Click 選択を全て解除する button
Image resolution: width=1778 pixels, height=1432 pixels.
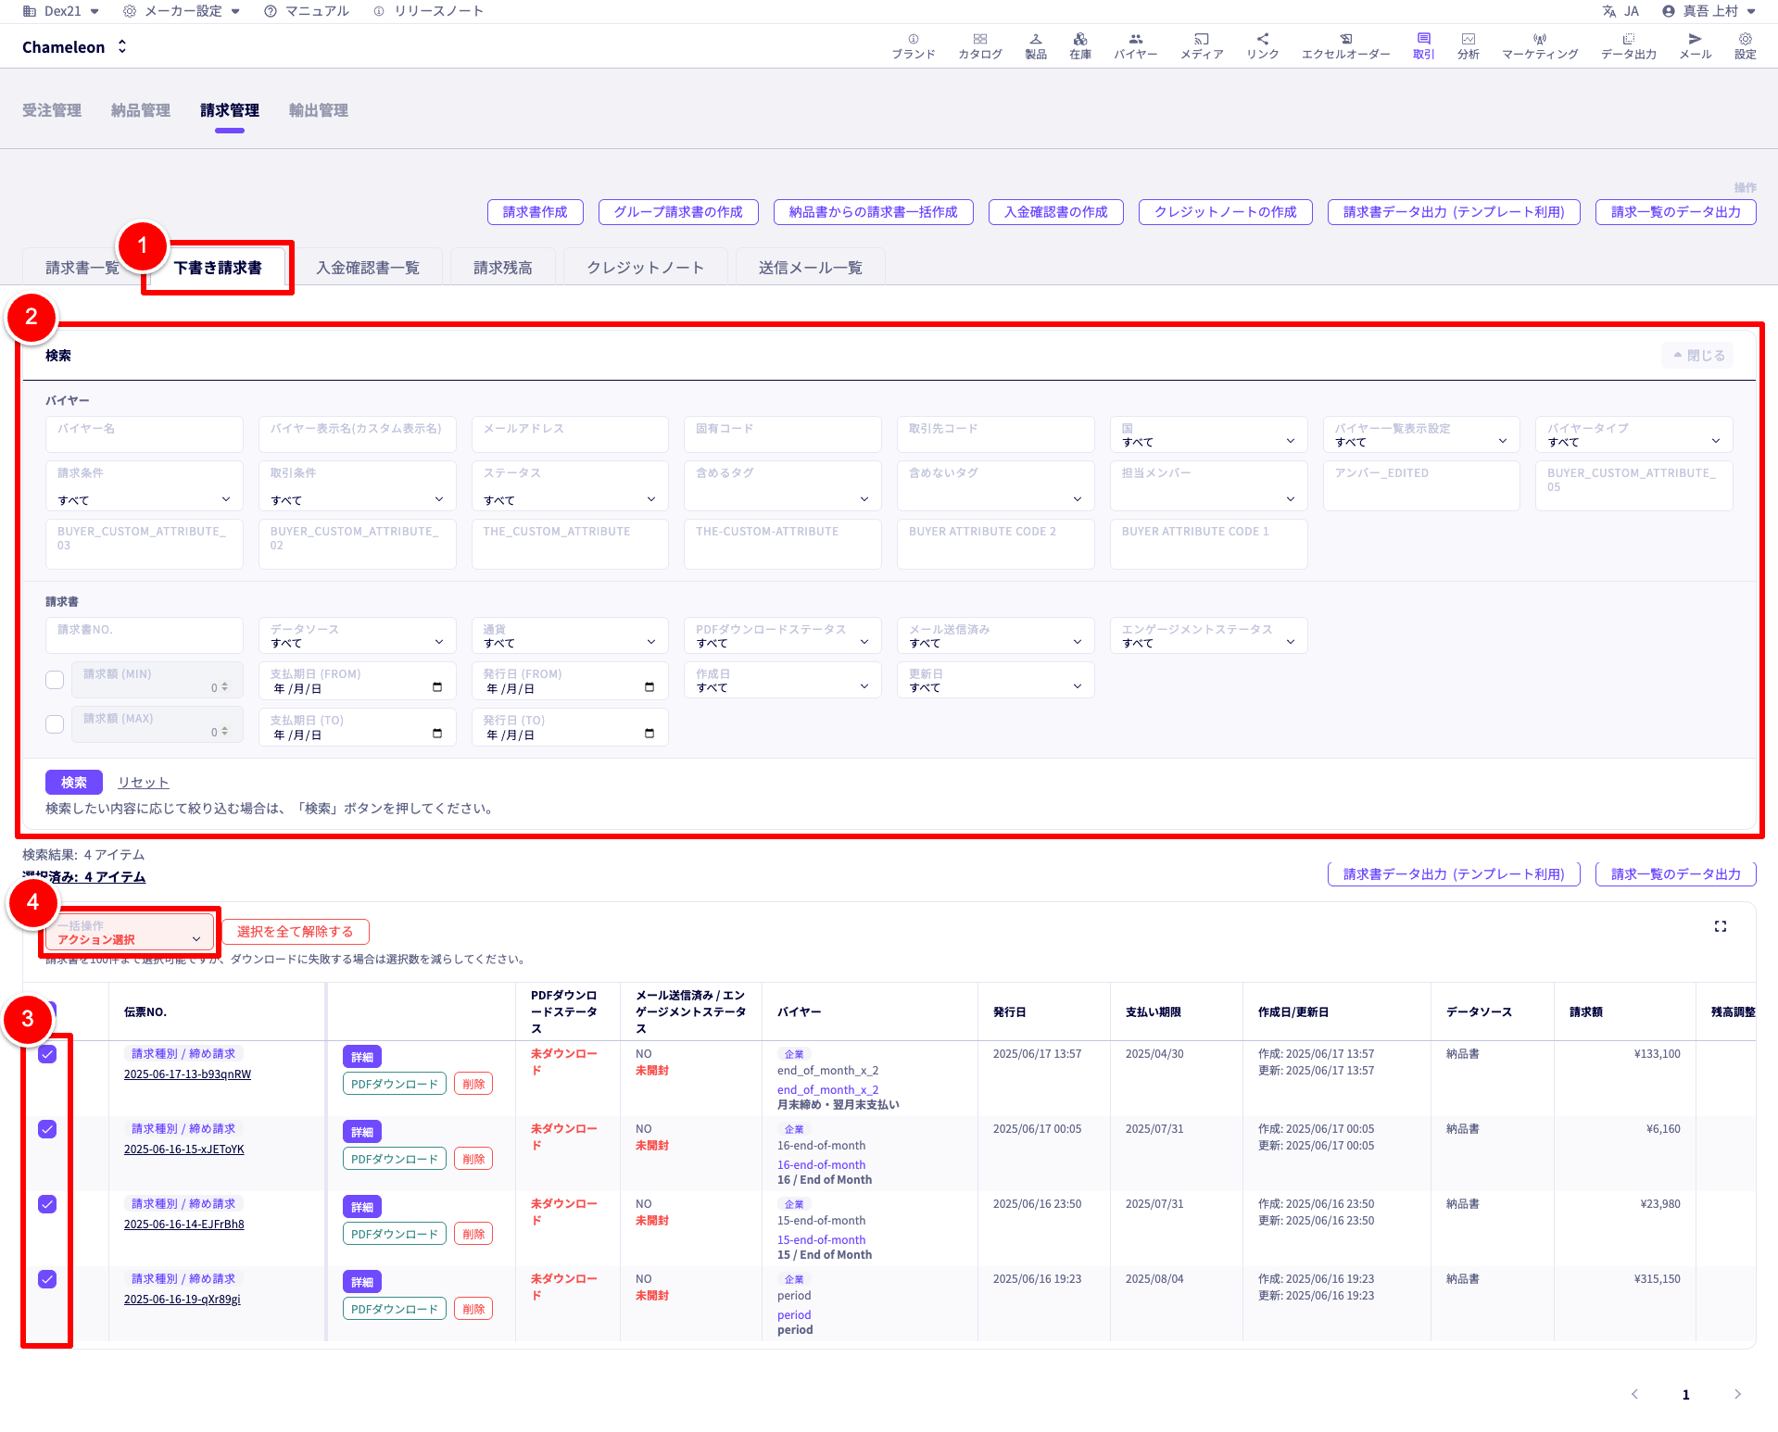pos(296,932)
